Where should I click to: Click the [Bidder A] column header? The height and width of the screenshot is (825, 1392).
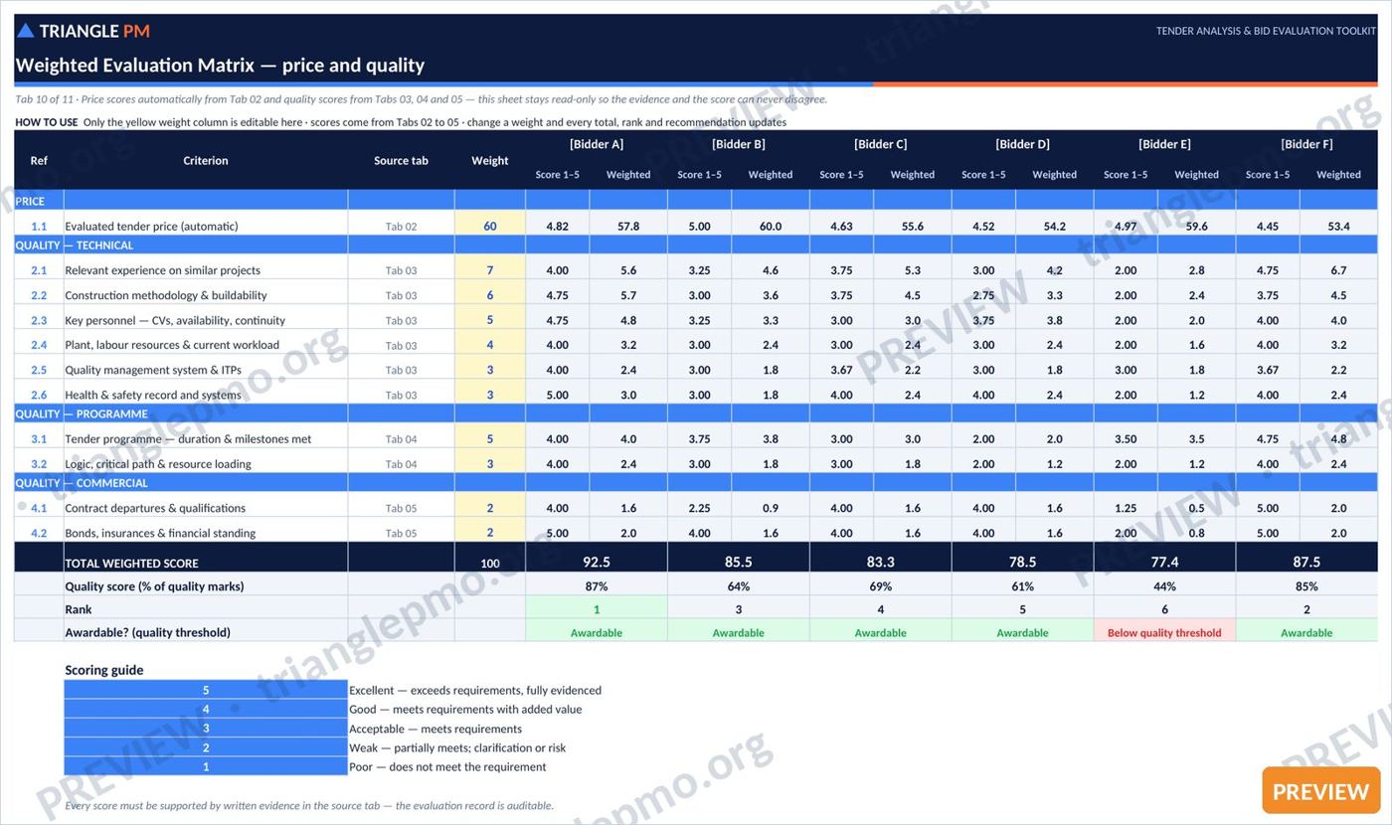click(597, 144)
